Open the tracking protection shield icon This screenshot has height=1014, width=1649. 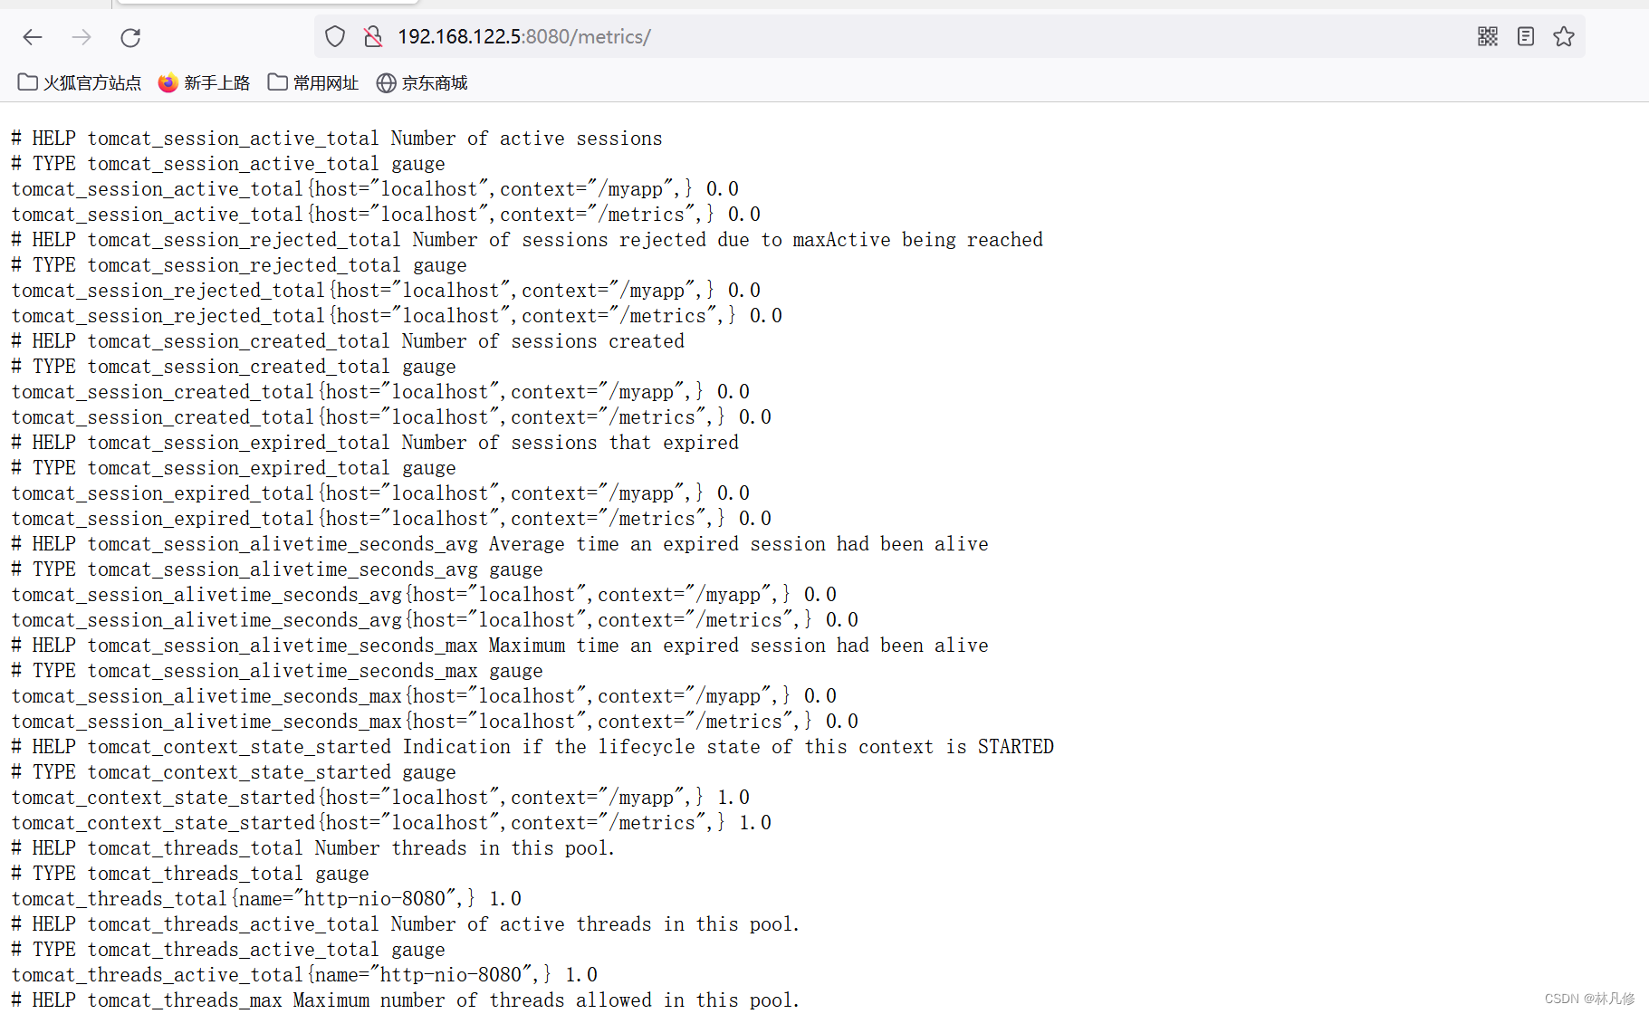335,36
